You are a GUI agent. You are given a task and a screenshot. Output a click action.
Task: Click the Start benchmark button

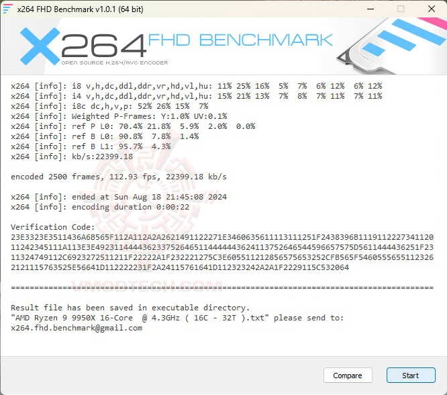tap(411, 376)
